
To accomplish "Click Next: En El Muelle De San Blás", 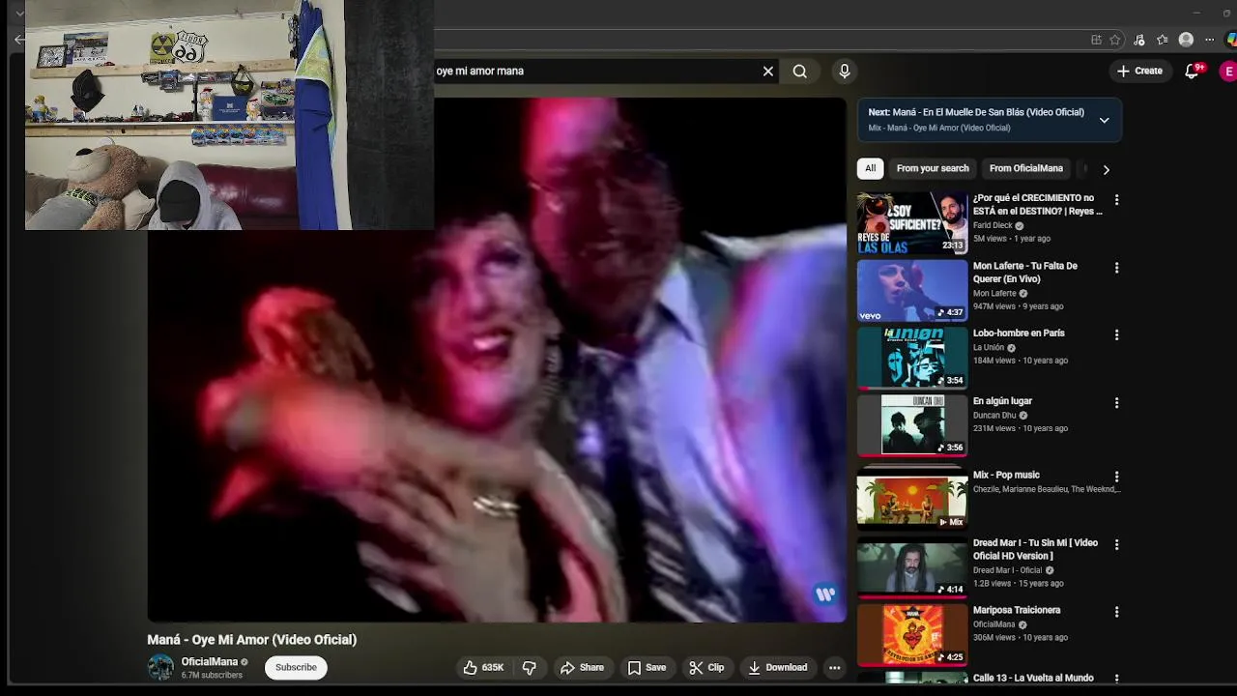I will [976, 112].
